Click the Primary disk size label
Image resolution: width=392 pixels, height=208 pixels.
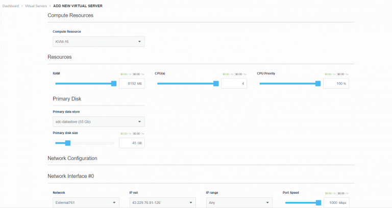tap(65, 133)
